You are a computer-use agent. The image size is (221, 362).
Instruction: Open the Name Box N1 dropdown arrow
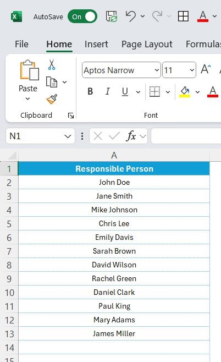68,136
